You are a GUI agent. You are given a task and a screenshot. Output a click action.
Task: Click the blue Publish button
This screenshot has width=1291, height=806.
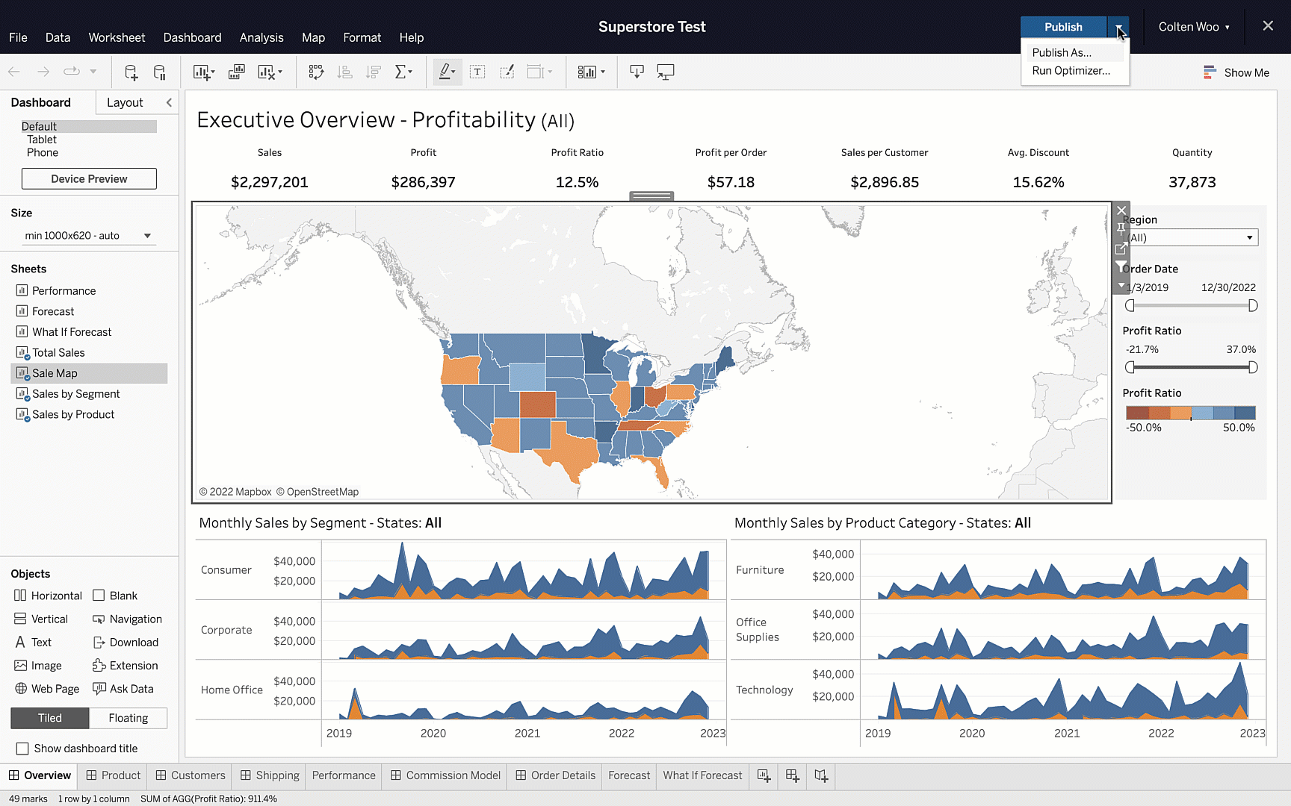click(x=1062, y=27)
